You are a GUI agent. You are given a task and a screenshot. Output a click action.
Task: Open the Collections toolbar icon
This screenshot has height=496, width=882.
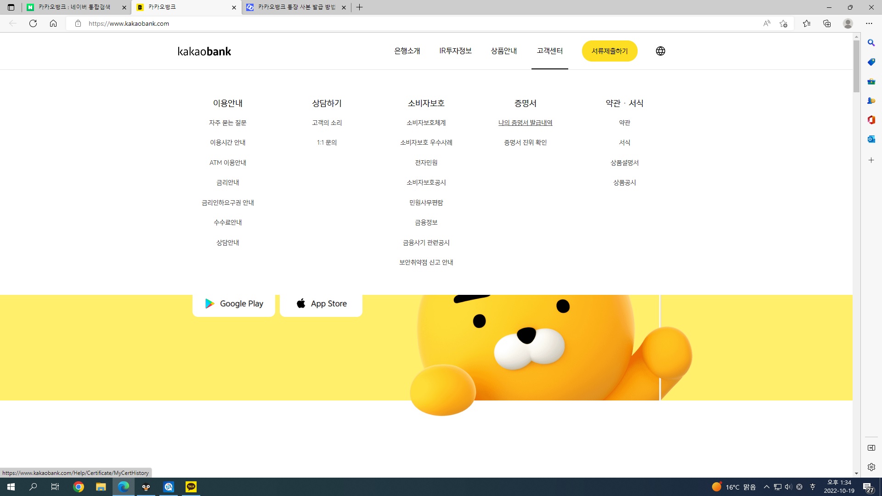(827, 23)
